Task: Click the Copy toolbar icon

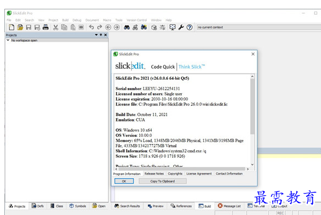Action: [x=64, y=27]
